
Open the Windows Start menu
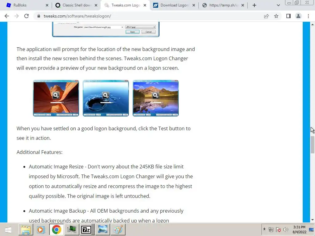coord(8,230)
